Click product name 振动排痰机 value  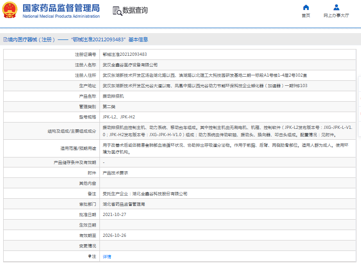pos(113,96)
